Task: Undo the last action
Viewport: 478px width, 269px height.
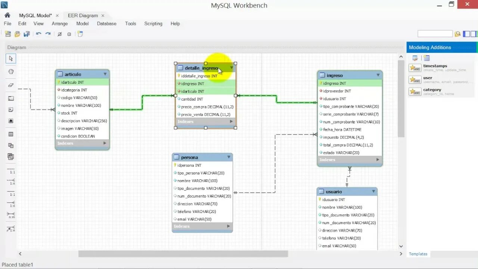Action: (38, 34)
